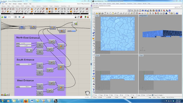Image resolution: width=183 pixels, height=103 pixels.
Task: Click the Perspective viewport title label
Action: 143,16
